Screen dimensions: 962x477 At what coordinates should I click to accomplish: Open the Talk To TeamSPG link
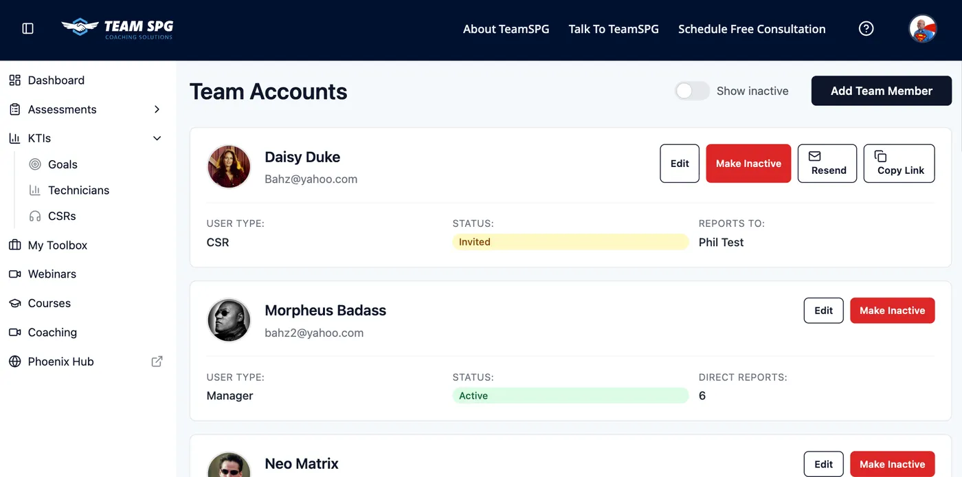(614, 29)
